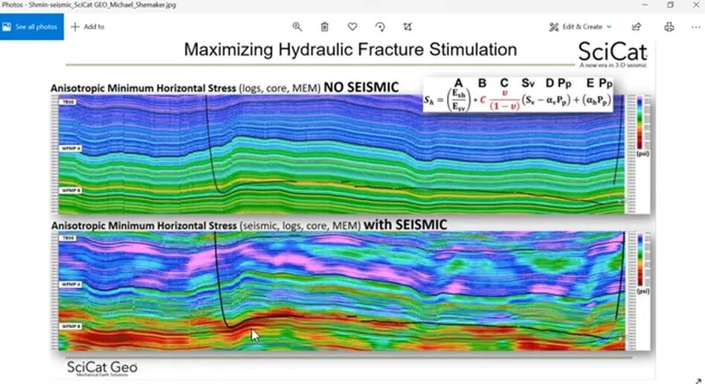Screen dimensions: 705x384
Task: Delete photo with the trash icon
Action: click(x=325, y=27)
